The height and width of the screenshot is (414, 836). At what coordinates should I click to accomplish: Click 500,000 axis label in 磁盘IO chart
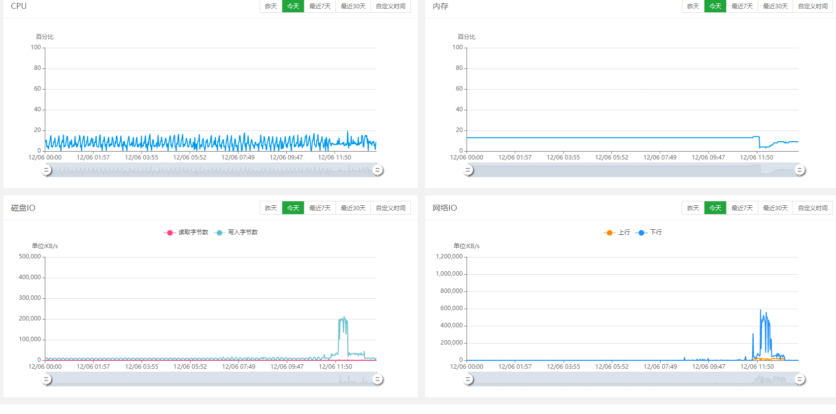click(x=30, y=256)
